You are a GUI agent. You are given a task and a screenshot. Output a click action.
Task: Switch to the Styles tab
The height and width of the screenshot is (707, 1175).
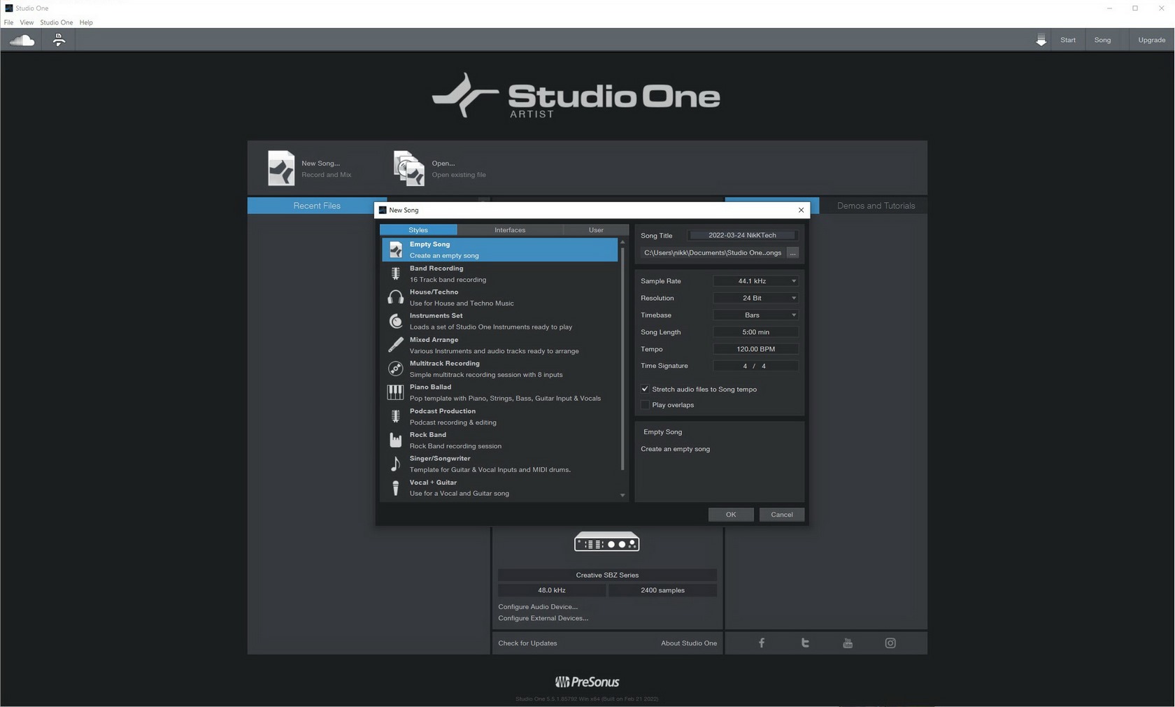pos(418,229)
